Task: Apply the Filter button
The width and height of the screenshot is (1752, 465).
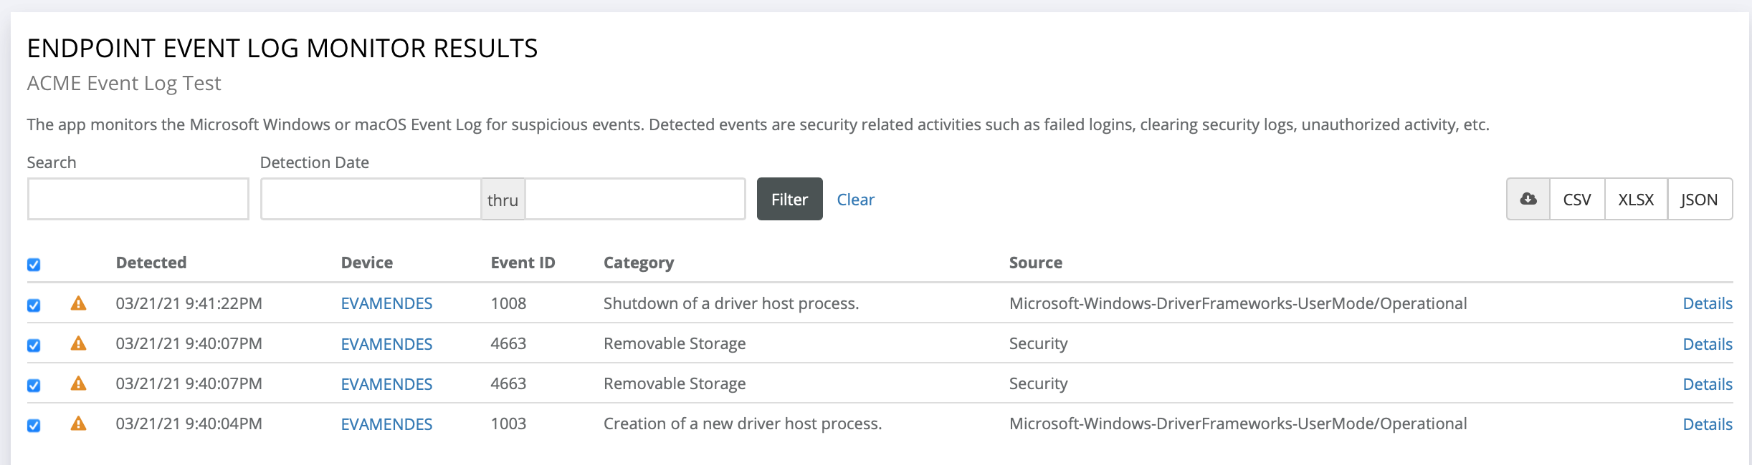Action: 789,199
